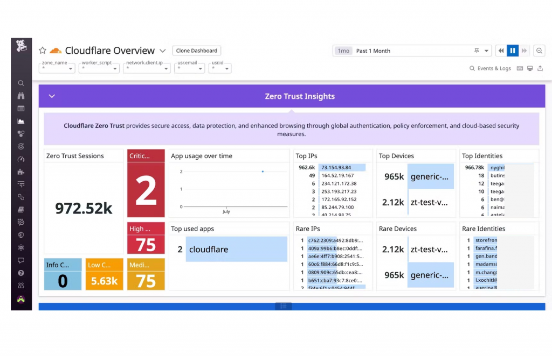Click IP 234.121.172.38 in Top IPs
The height and width of the screenshot is (356, 552).
339,183
